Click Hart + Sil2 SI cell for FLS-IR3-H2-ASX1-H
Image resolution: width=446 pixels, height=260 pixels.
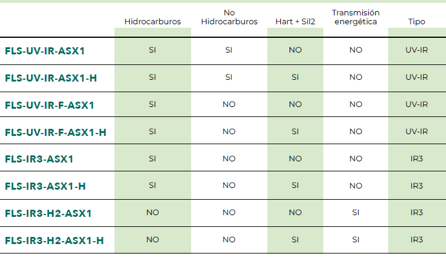[x=295, y=240]
